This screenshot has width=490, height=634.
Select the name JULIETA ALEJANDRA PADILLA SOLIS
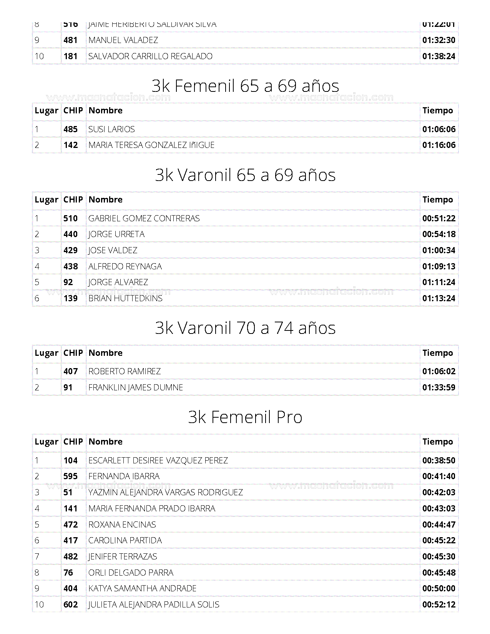click(x=154, y=604)
